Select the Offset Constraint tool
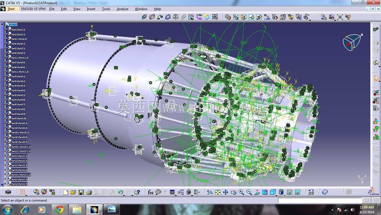 [160, 17]
